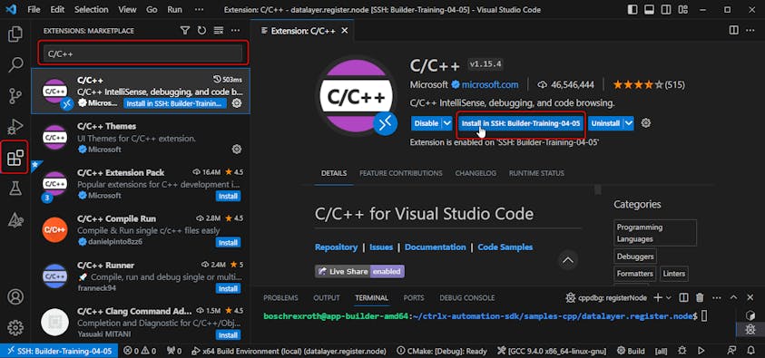Click the gear beside the Uninstall button
Screen dimensions: 765x358
click(x=646, y=123)
